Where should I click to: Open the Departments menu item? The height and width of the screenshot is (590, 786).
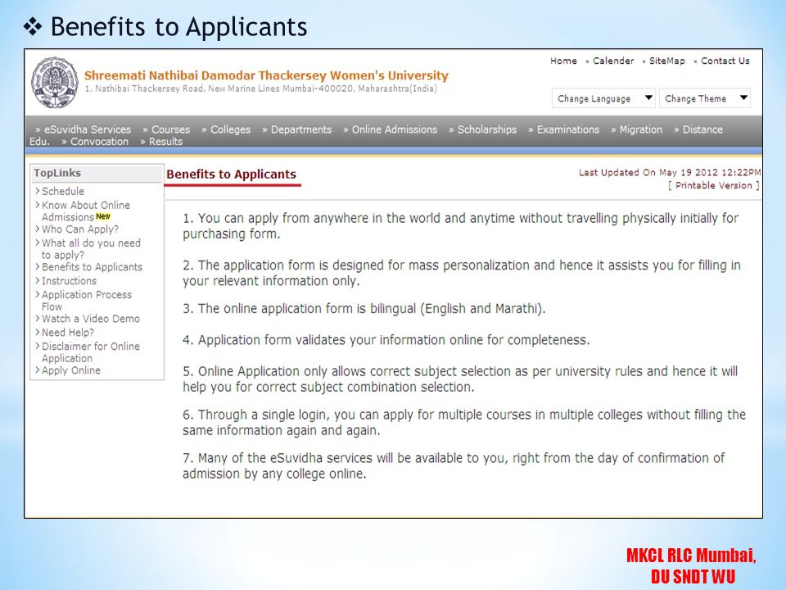[x=301, y=129]
